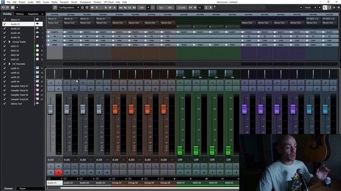
Task: Open the Racks dropdown menu
Action: coord(310,7)
